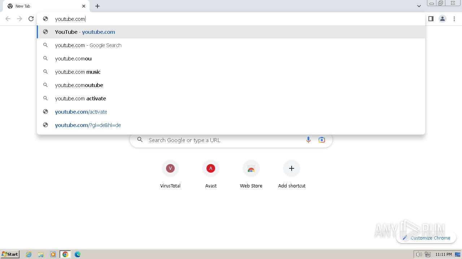Pick the youtube.comou suggestion
The height and width of the screenshot is (259, 462).
pyautogui.click(x=231, y=59)
